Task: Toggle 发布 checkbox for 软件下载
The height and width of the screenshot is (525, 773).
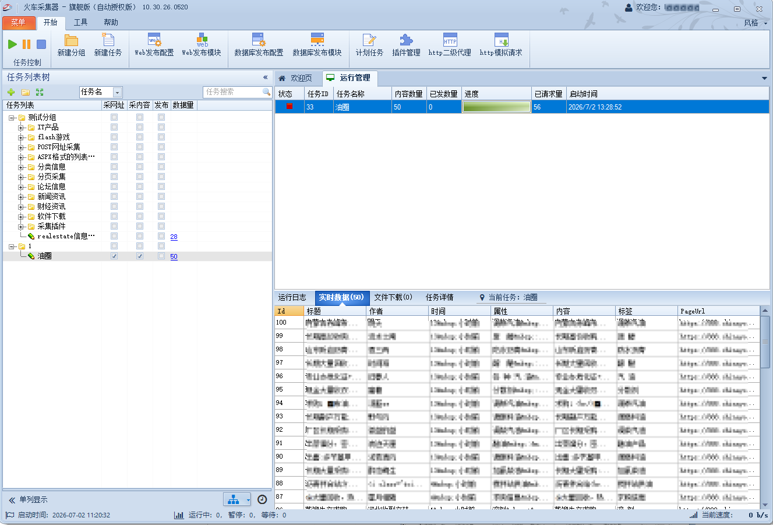Action: (x=161, y=216)
